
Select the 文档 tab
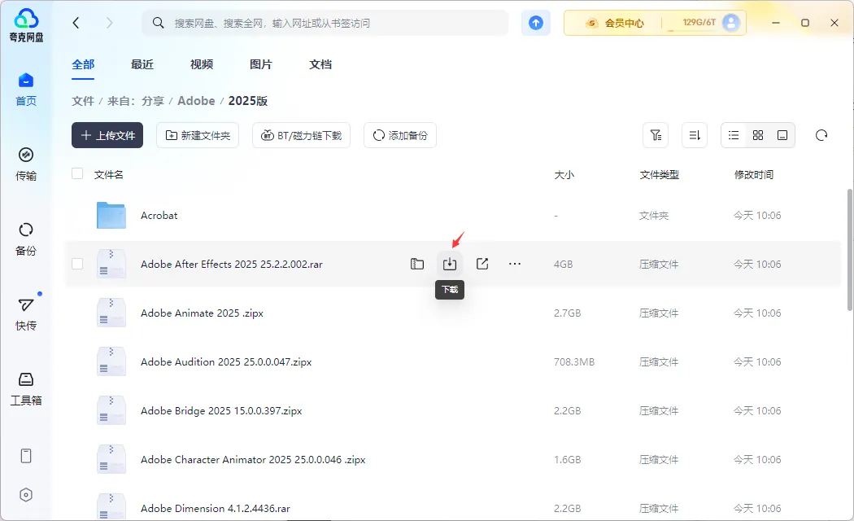(320, 64)
